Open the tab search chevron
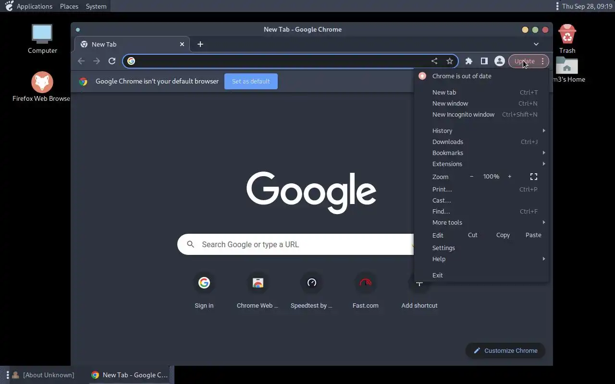This screenshot has width=615, height=384. [536, 44]
